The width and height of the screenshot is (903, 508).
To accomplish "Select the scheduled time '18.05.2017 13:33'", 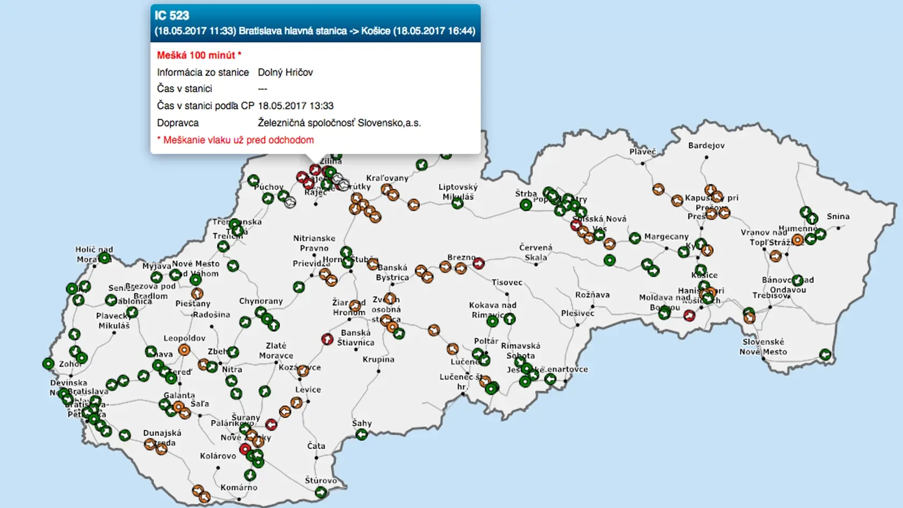I will point(296,106).
